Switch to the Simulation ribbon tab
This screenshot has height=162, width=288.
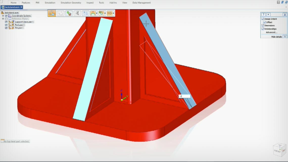coord(50,3)
